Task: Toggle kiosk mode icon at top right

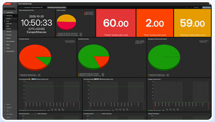Action: [x=210, y=4]
